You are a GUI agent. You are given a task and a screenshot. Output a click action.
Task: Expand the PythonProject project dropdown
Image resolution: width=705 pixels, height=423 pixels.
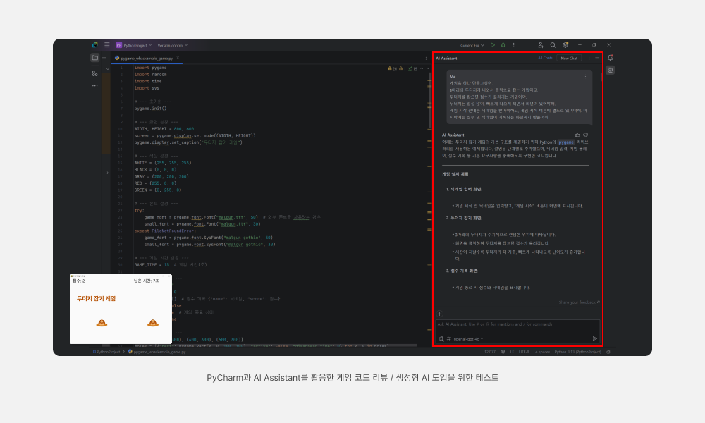click(x=135, y=45)
